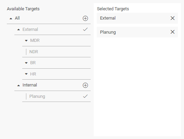Viewport: 184px width, 139px height.
Task: Select the Planung item under Internal
Action: point(56,96)
